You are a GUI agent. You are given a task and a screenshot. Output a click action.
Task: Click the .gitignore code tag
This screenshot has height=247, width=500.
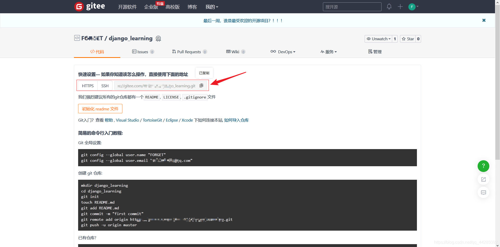tap(195, 97)
